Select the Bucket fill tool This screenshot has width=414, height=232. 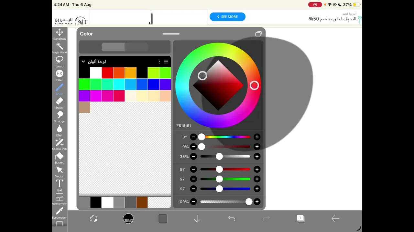(60, 158)
